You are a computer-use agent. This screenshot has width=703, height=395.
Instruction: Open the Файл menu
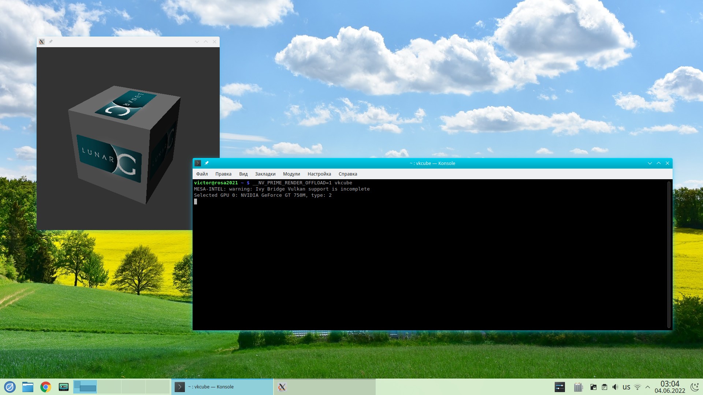[x=202, y=174]
